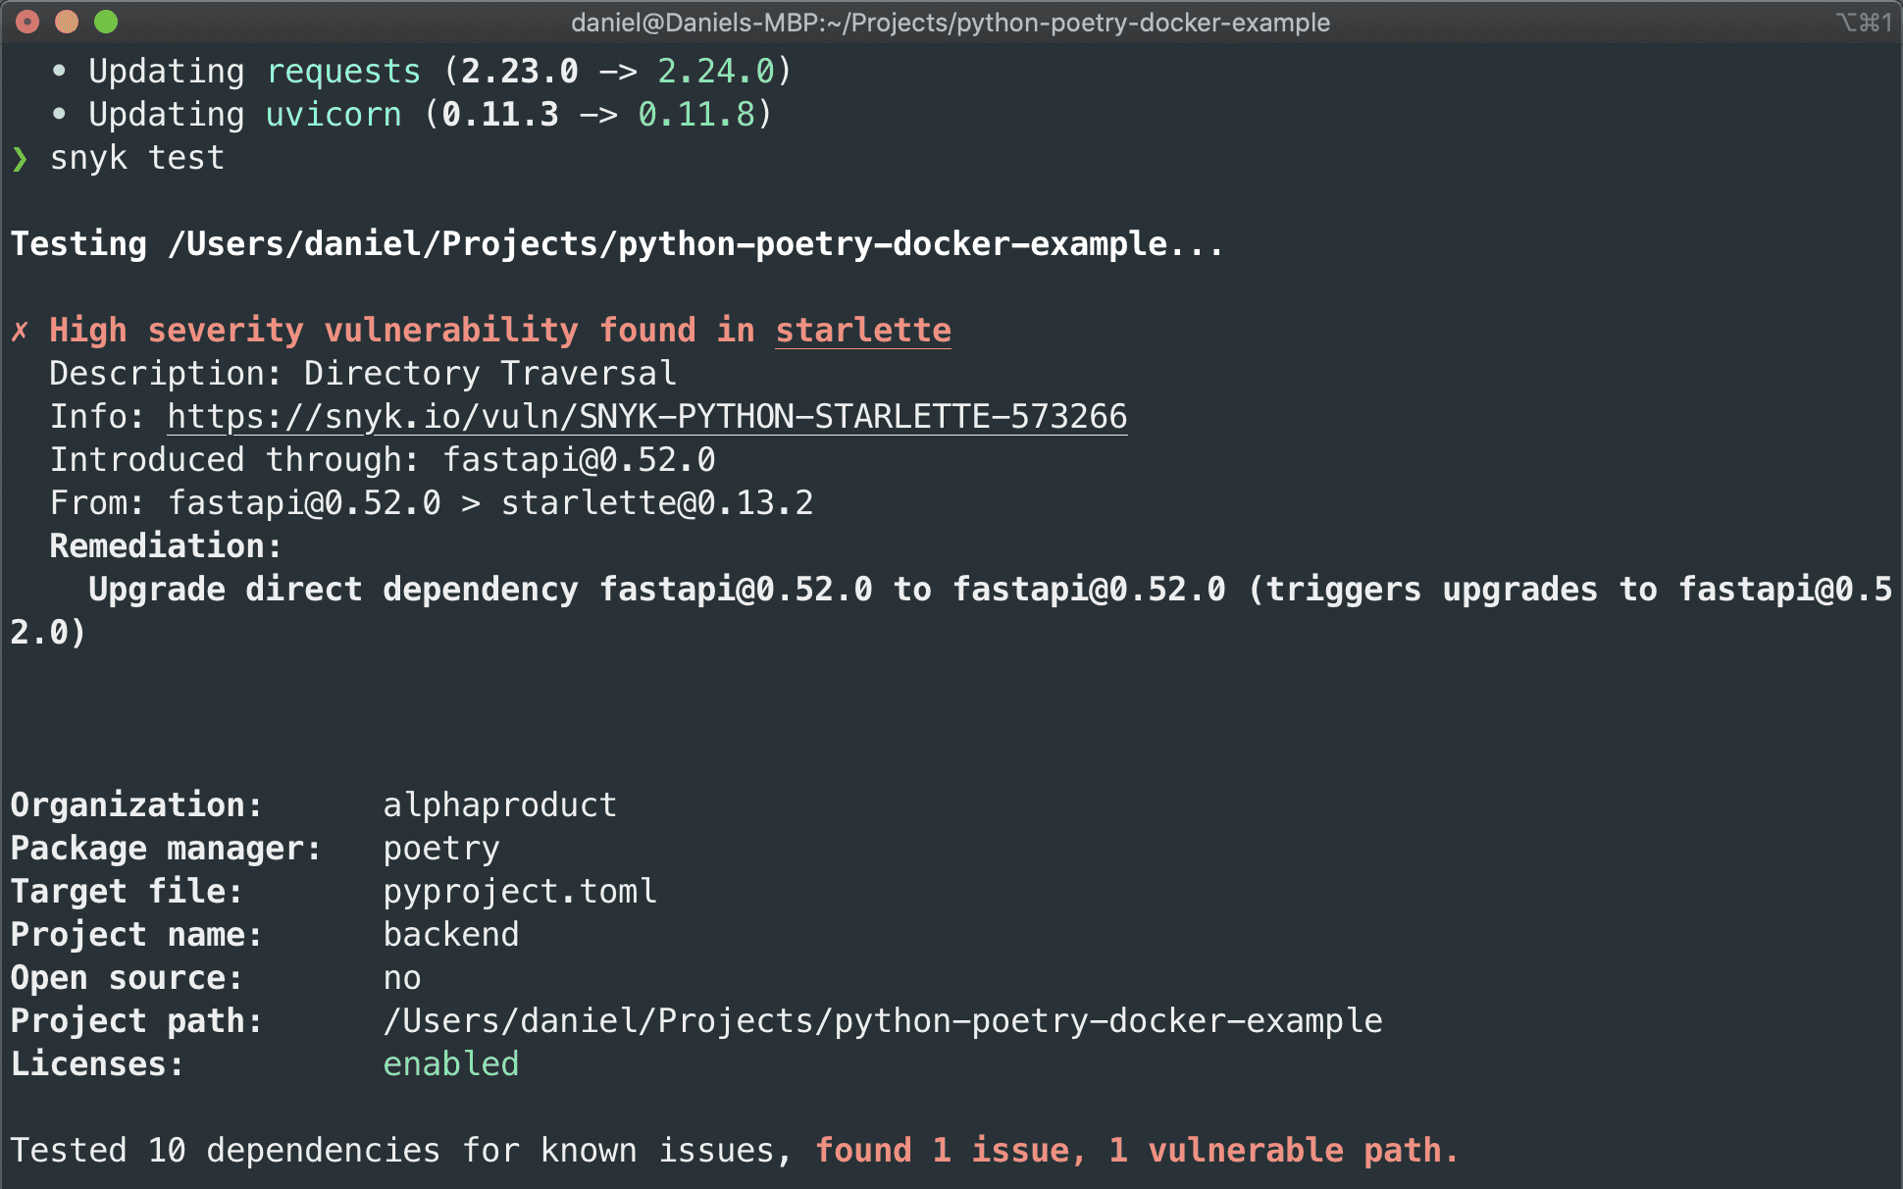Click target file 'pyproject.toml'
Screen dimensions: 1903x1189
point(520,892)
